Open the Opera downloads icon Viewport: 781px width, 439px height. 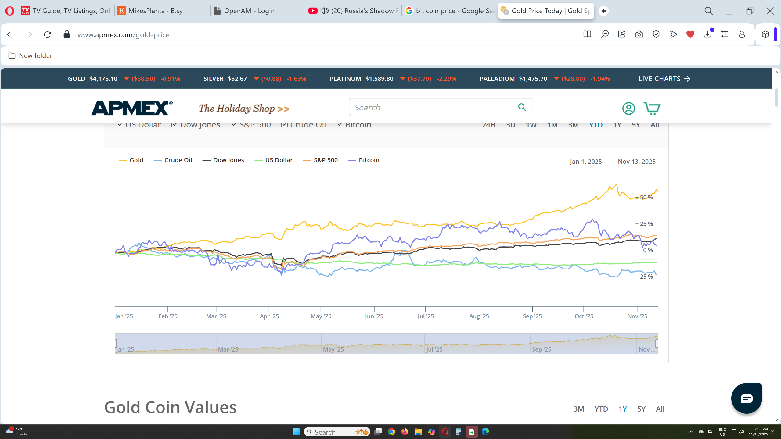[x=707, y=34]
